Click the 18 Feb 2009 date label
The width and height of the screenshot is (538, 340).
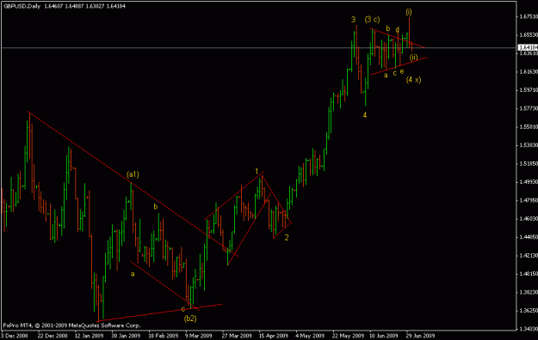(x=163, y=336)
